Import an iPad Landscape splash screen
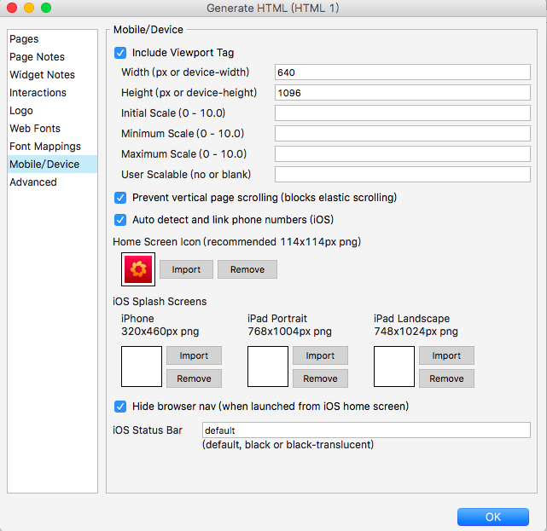Image resolution: width=547 pixels, height=531 pixels. [x=446, y=355]
